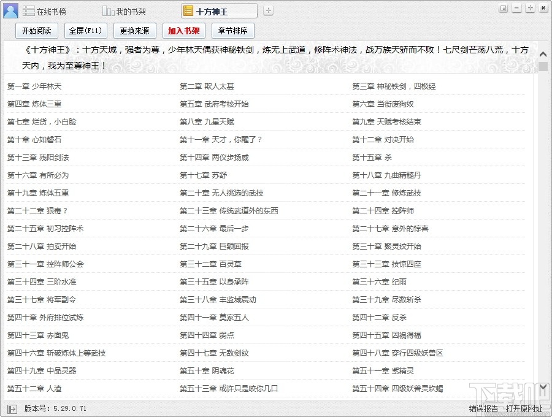Click the red 加入书架 button

click(183, 31)
